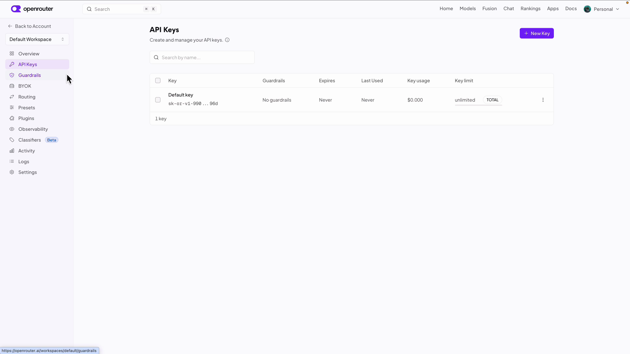The width and height of the screenshot is (630, 354).
Task: Open the Activity section label
Action: click(27, 151)
